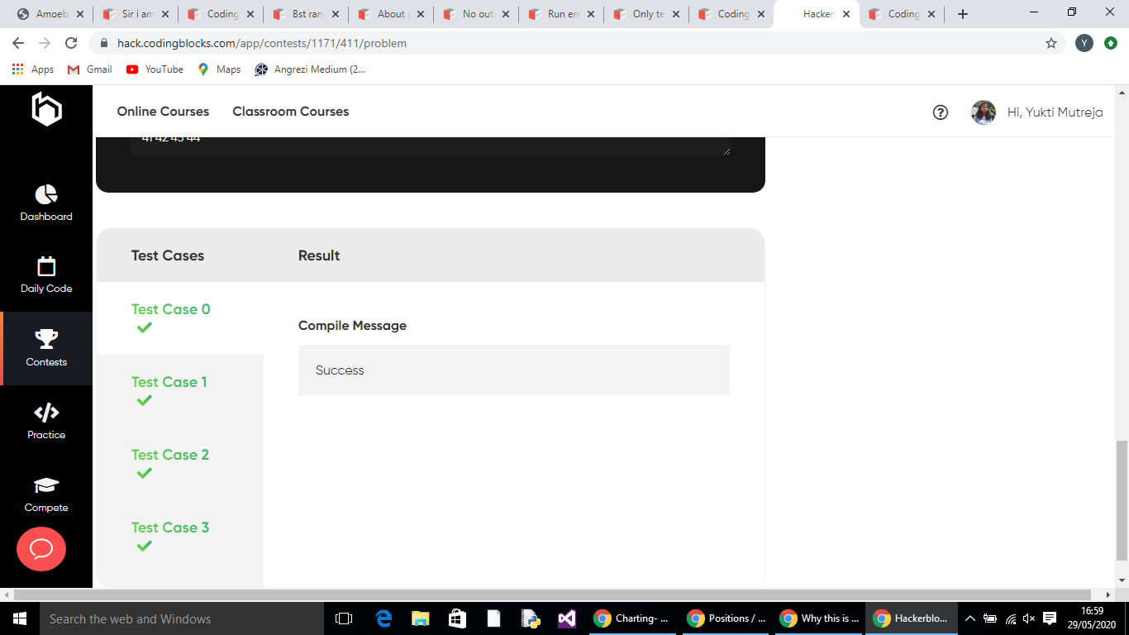Open the Chrome profile Y icon
Image resolution: width=1129 pixels, height=635 pixels.
[x=1084, y=43]
